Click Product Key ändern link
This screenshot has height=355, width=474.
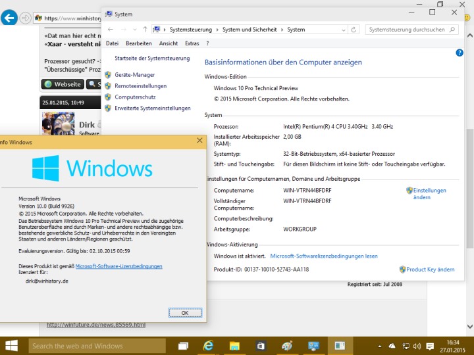coord(430,270)
